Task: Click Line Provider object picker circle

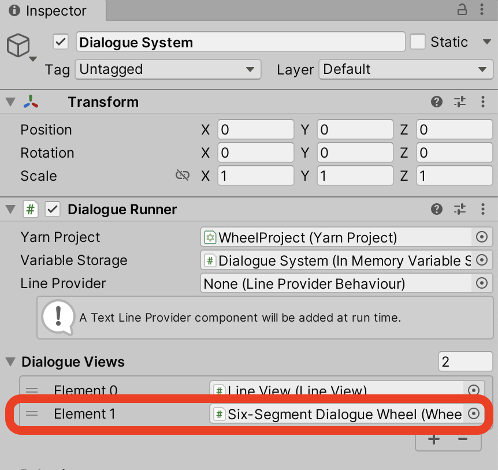Action: (x=481, y=284)
